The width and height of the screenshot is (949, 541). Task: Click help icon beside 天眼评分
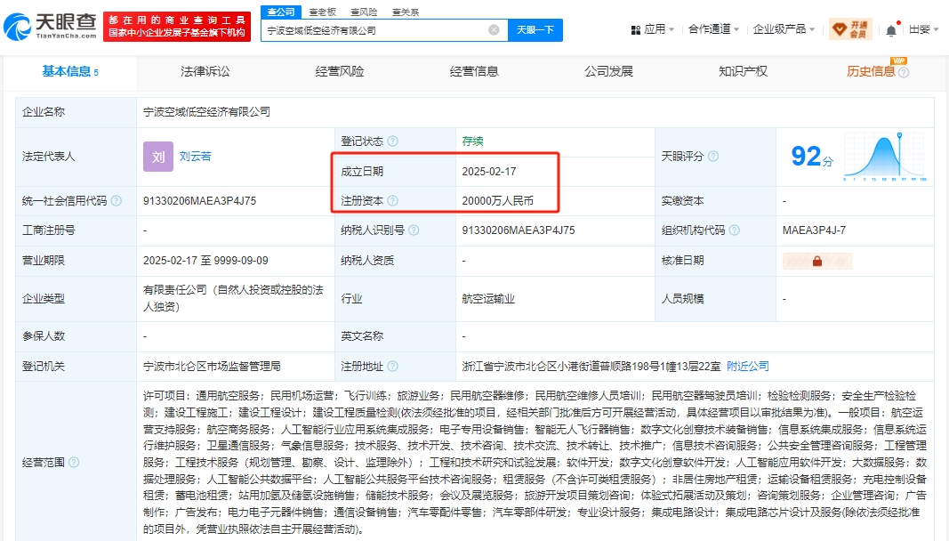click(713, 157)
